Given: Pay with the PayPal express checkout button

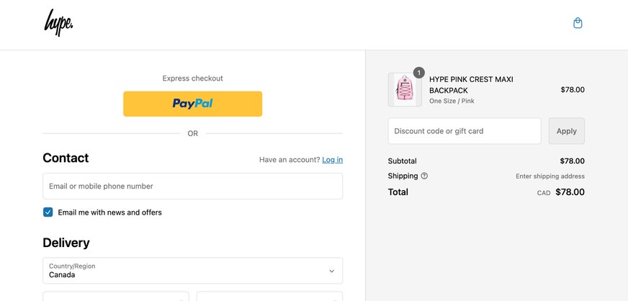Looking at the screenshot, I should (192, 104).
